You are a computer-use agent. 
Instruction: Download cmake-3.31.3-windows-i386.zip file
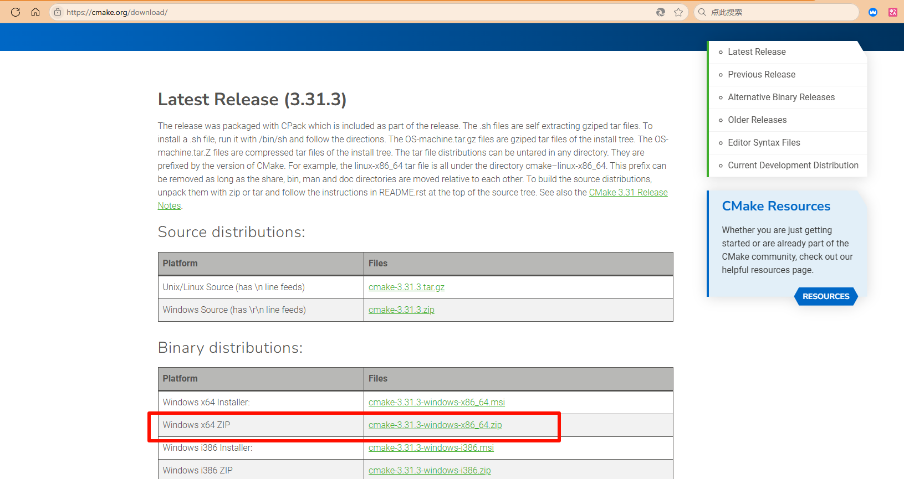[430, 471]
